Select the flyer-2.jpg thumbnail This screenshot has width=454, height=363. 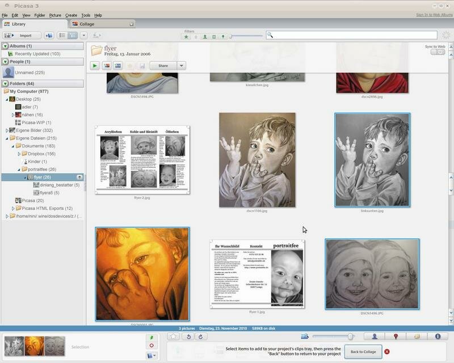[142, 160]
